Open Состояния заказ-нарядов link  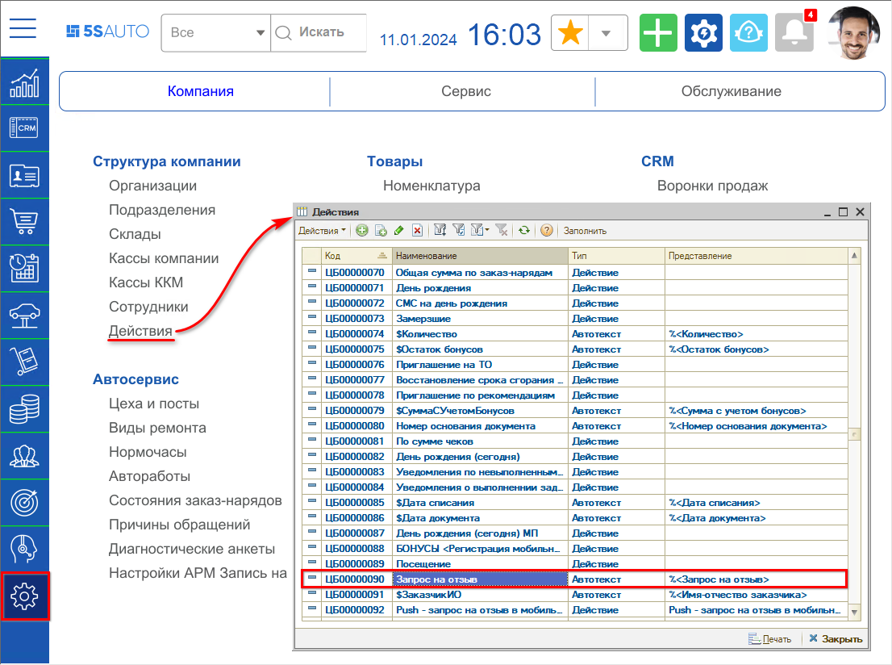(x=196, y=500)
